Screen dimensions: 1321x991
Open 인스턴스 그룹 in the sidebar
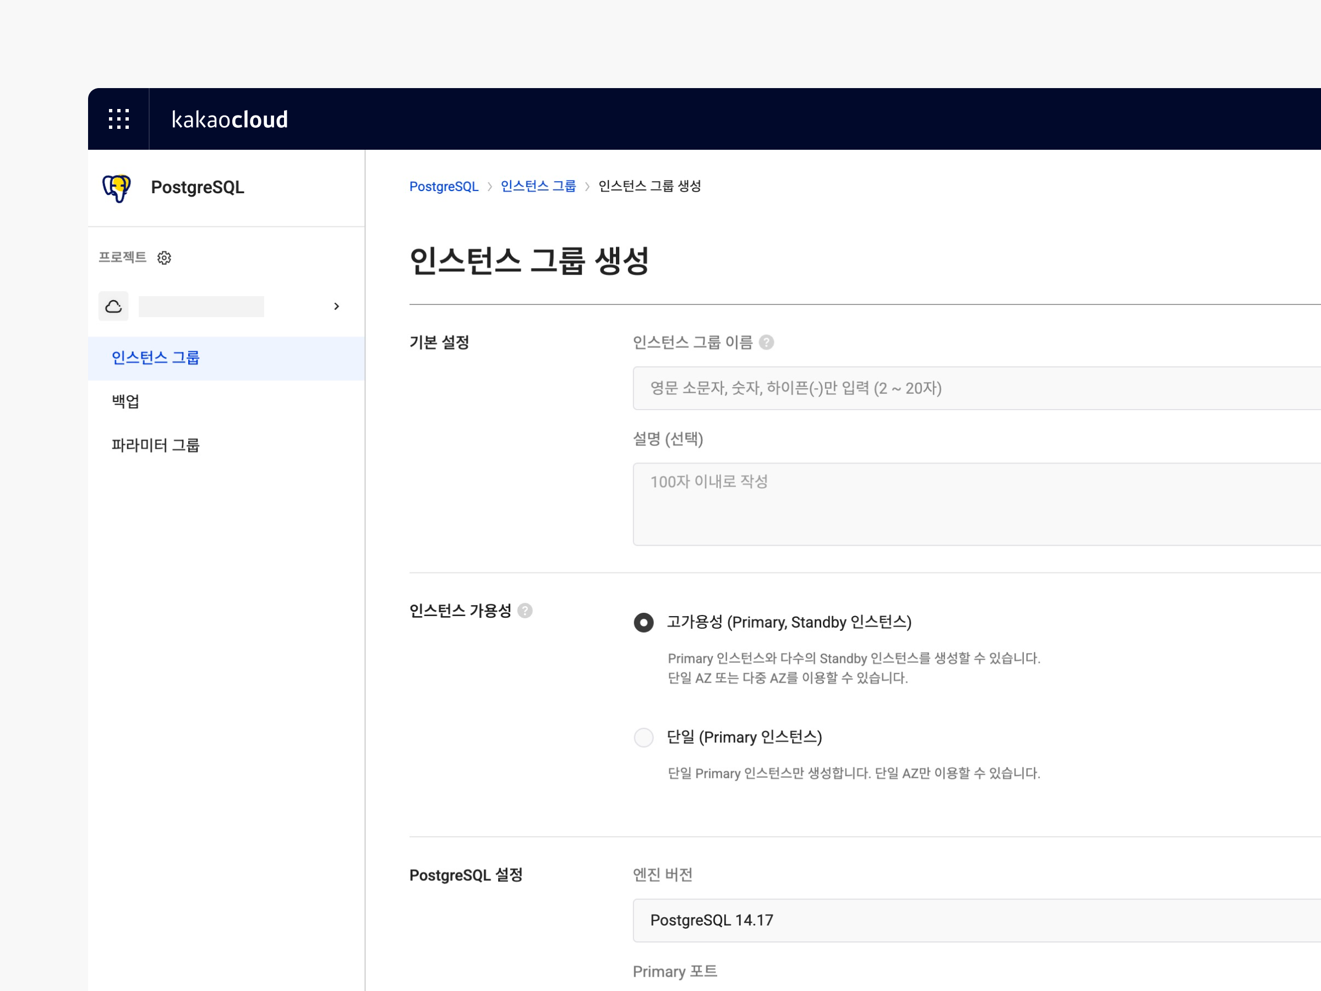point(226,358)
